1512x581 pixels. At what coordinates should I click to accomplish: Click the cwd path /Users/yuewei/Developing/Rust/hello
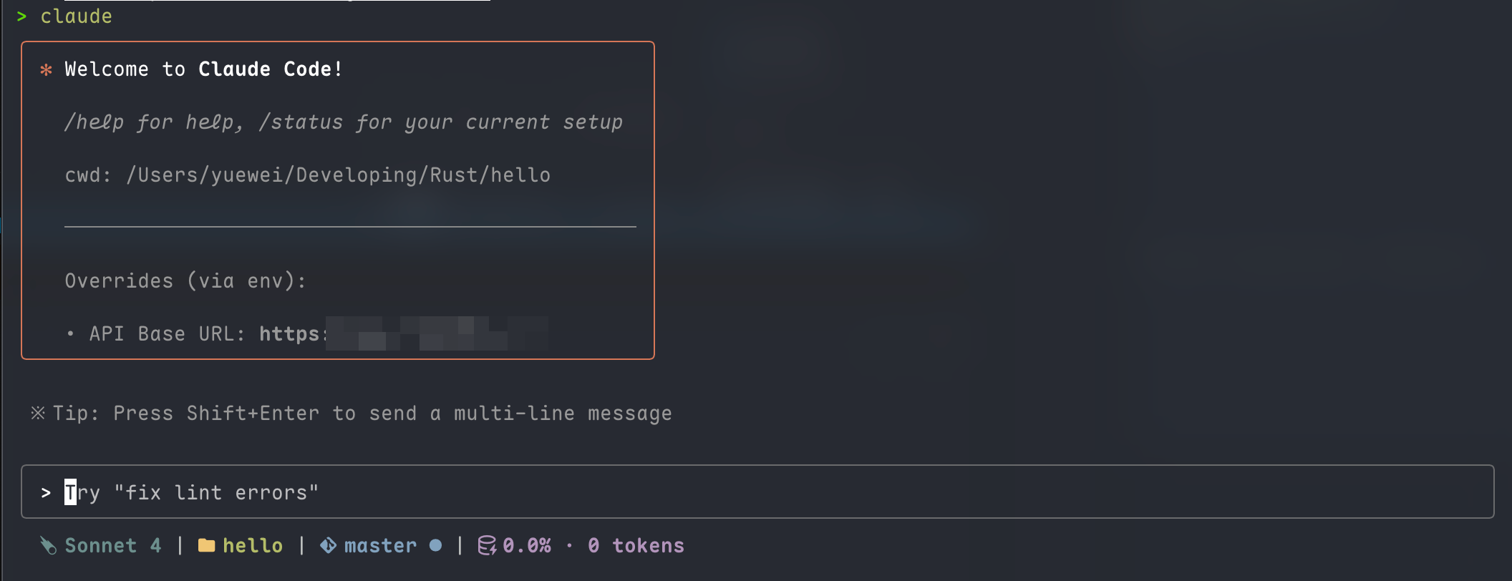coord(338,175)
